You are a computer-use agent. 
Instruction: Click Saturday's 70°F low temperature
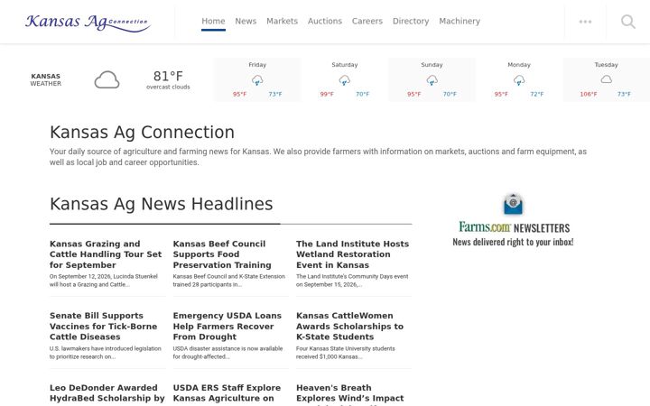[362, 95]
